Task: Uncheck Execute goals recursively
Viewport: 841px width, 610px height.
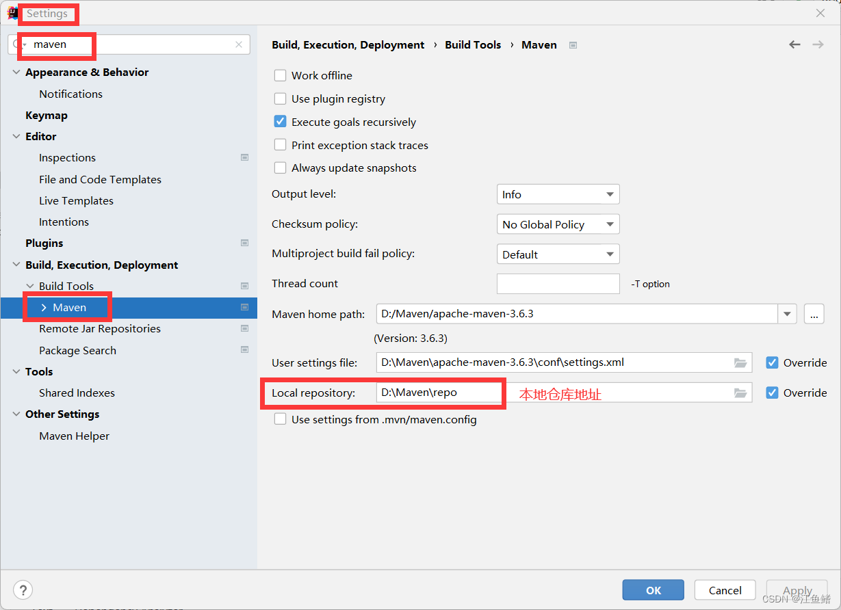Action: click(x=280, y=122)
